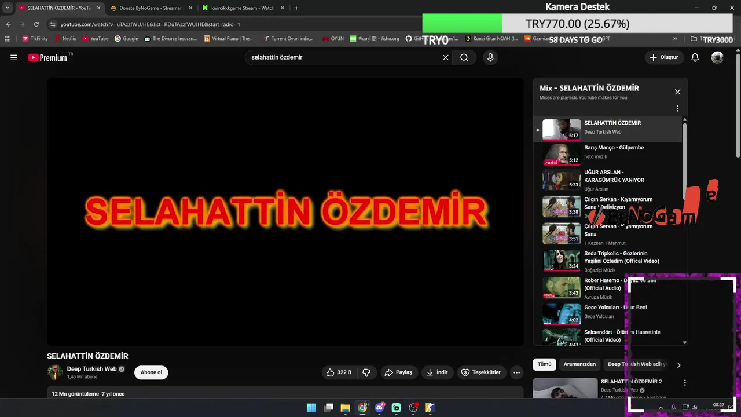Close the Mix playlist panel
741x417 pixels.
[677, 92]
